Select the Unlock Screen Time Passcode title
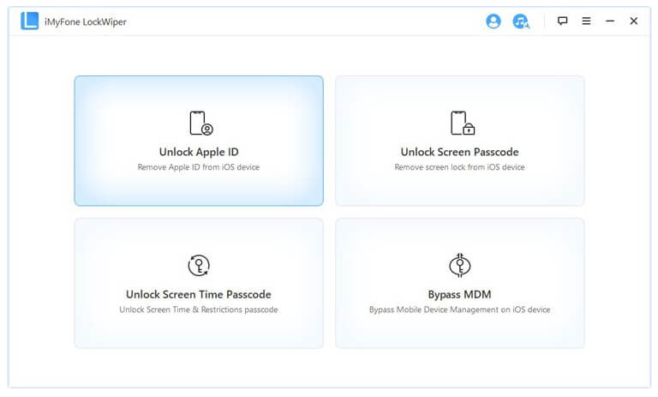 199,295
